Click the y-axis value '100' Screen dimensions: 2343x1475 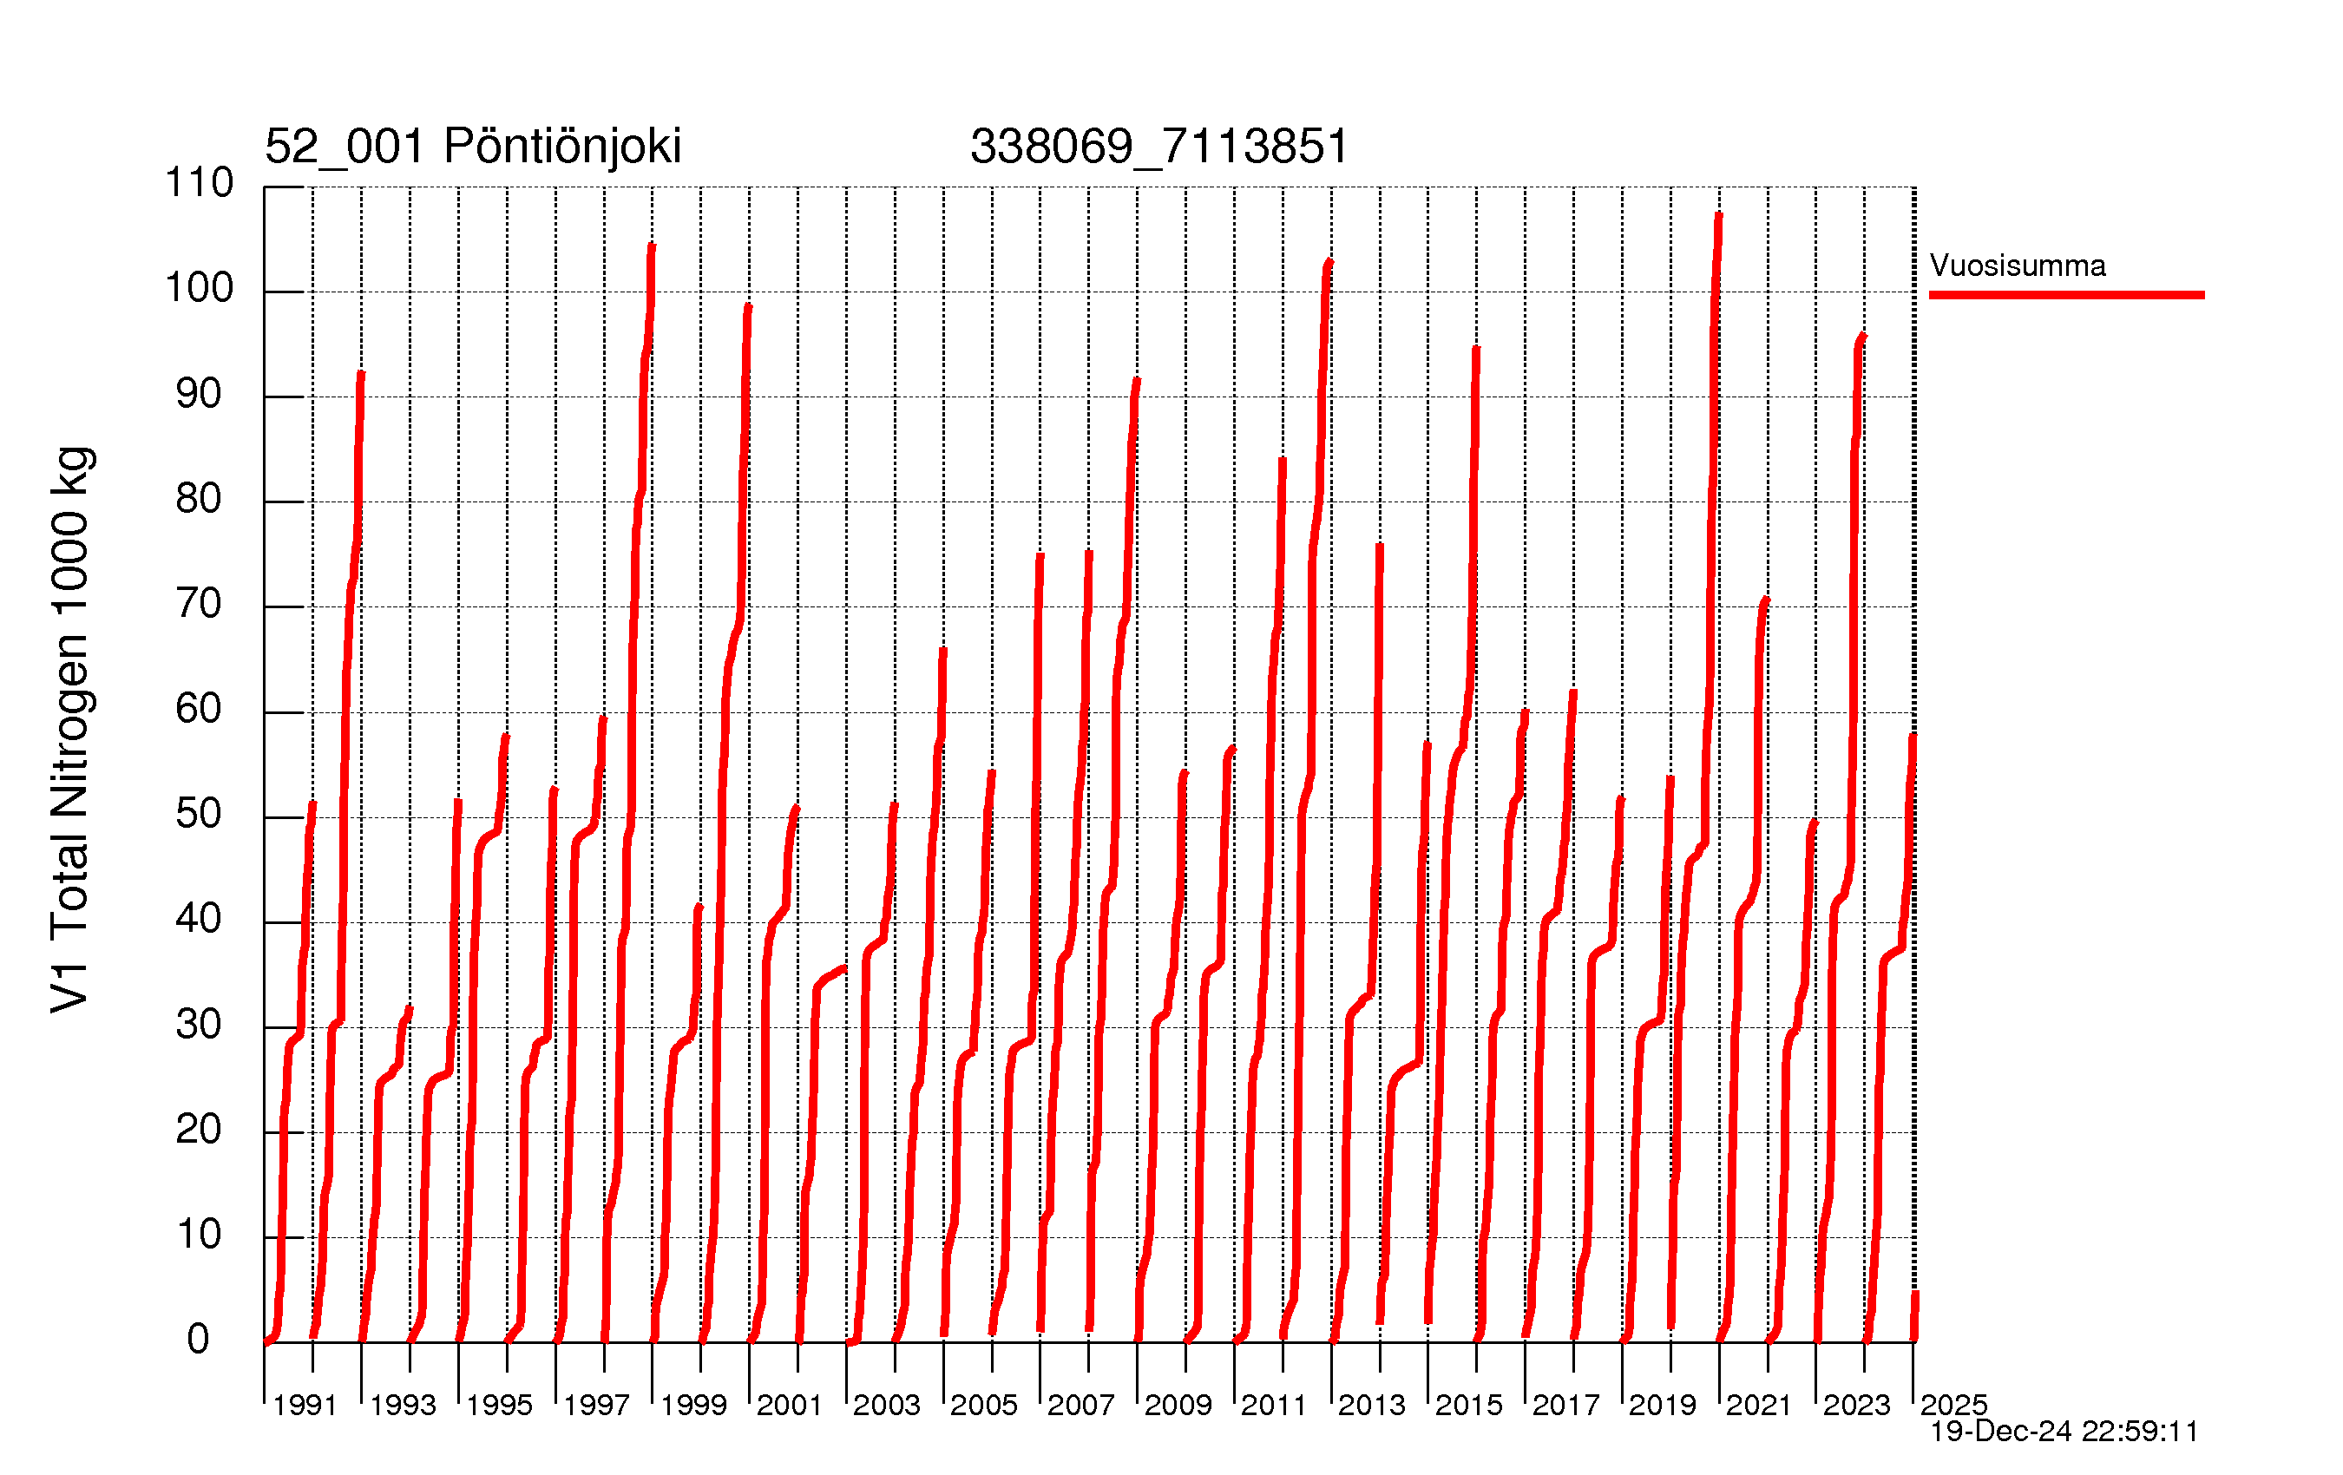[199, 288]
